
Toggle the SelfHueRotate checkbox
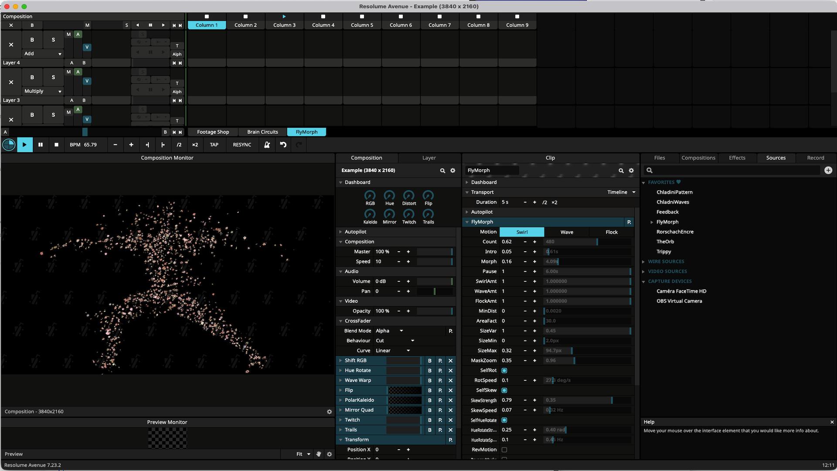(x=504, y=420)
